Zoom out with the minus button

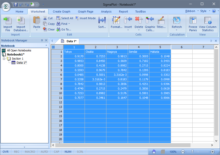pyautogui.click(x=183, y=152)
